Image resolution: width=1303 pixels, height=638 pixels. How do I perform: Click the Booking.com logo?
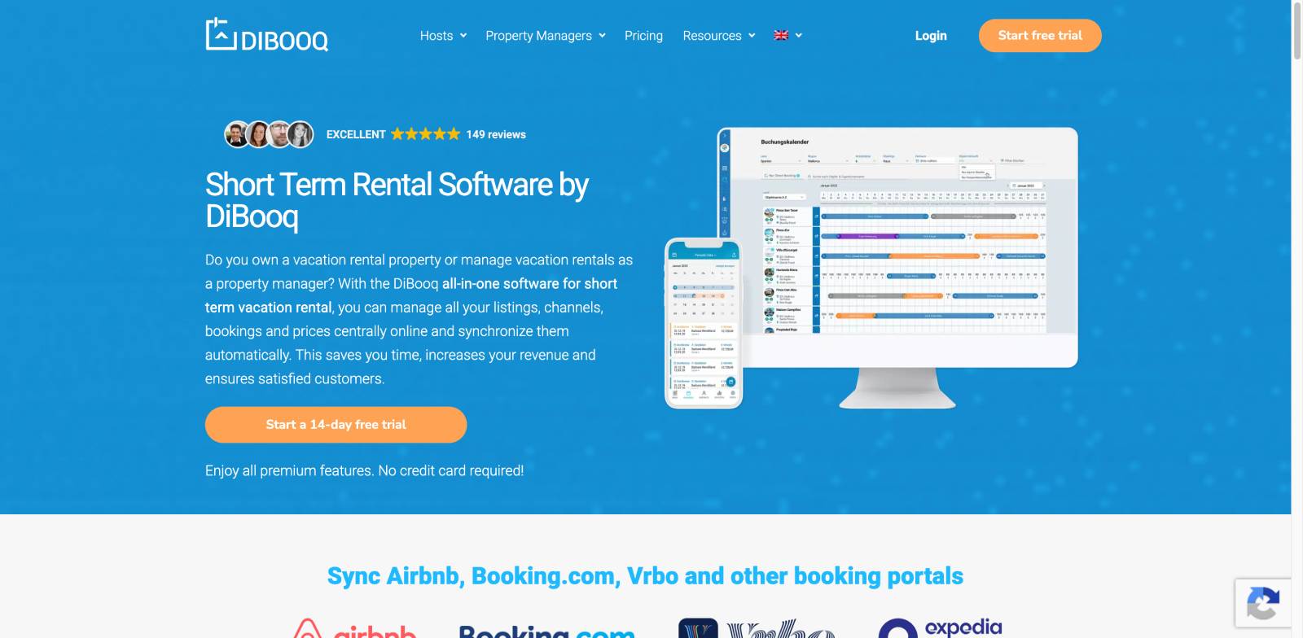[546, 631]
